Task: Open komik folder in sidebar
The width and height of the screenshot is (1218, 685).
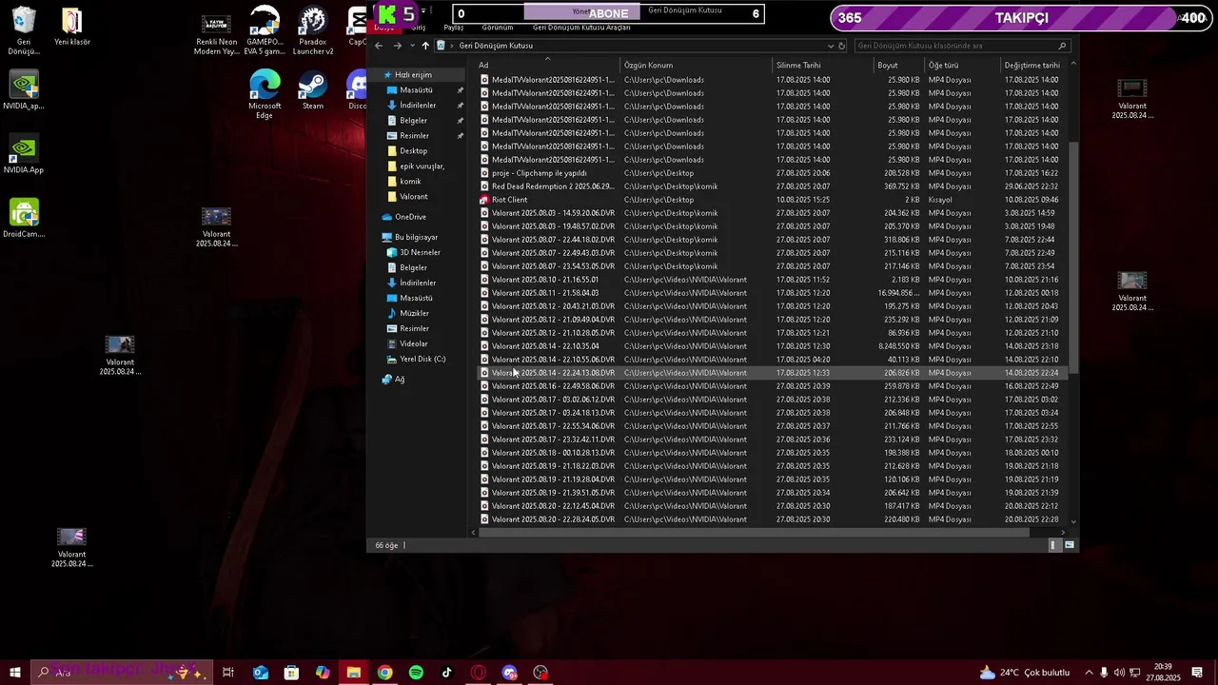Action: coord(410,182)
